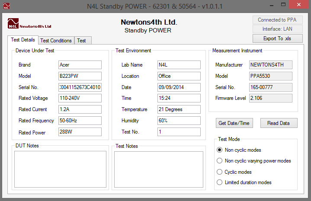Maximize the N4L Standby POWER window
The height and width of the screenshot is (201, 311).
coord(283,5)
